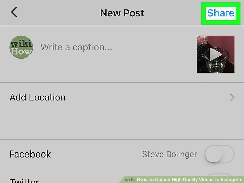Click the Steve Bolinger account name
Image resolution: width=244 pixels, height=183 pixels.
coord(170,155)
